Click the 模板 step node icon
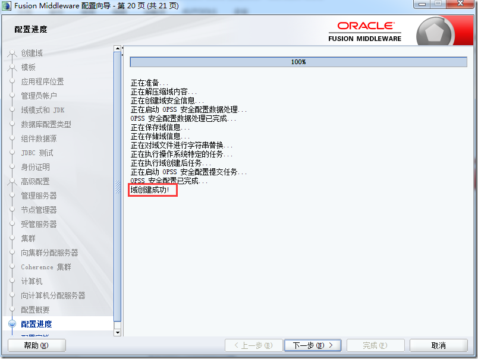This screenshot has width=478, height=359. point(12,67)
